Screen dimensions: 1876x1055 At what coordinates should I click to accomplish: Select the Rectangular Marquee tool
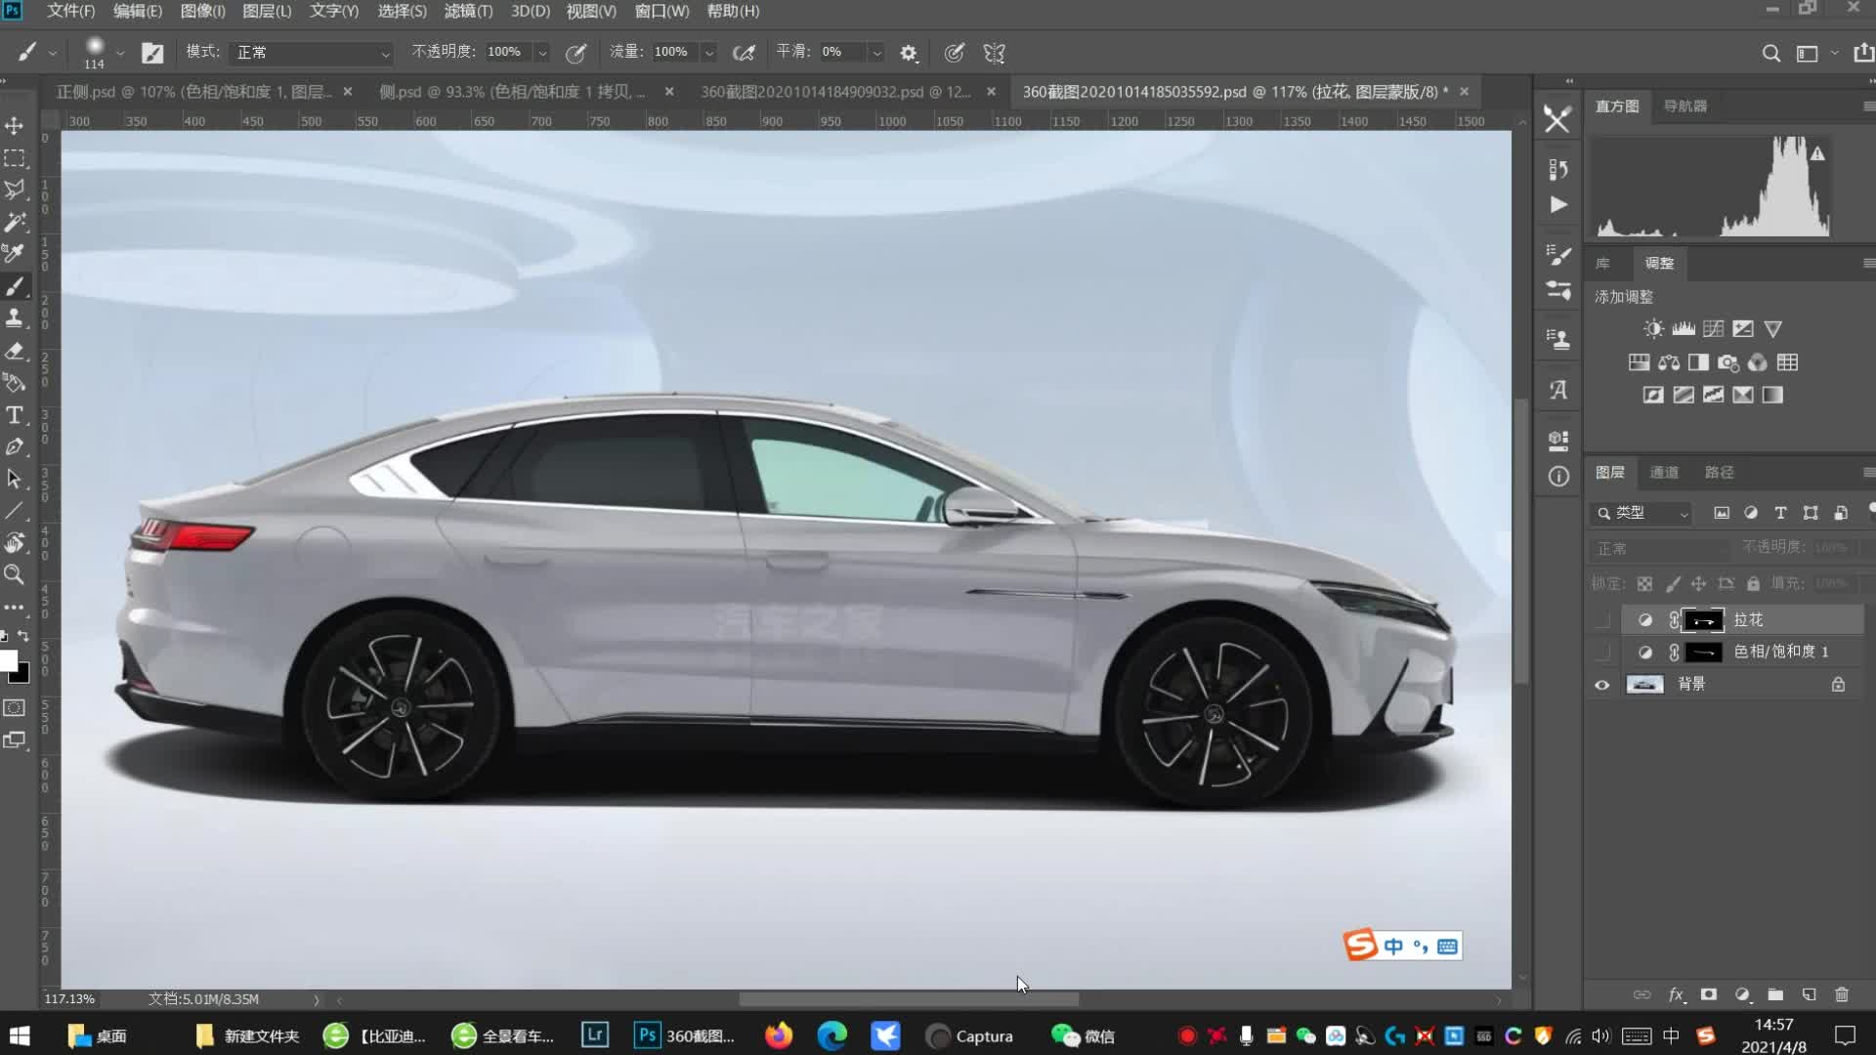pyautogui.click(x=15, y=158)
